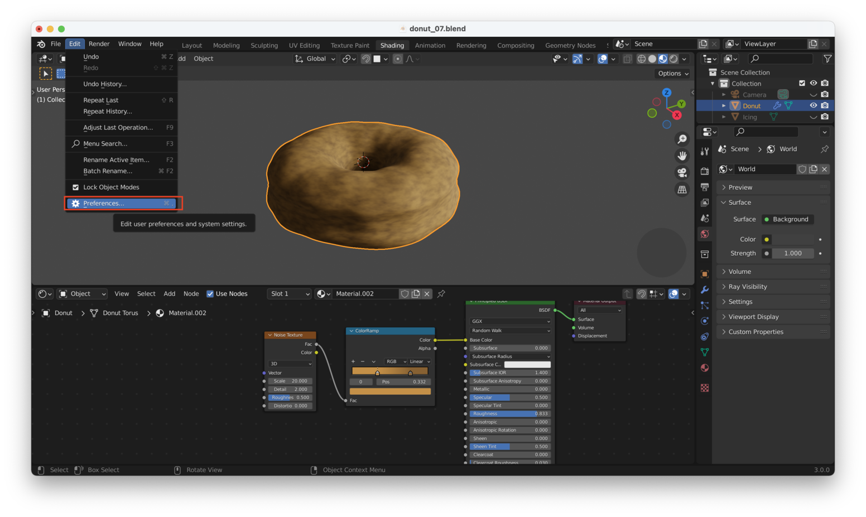Hide the Donut object in outliner
Image resolution: width=866 pixels, height=517 pixels.
(x=813, y=105)
